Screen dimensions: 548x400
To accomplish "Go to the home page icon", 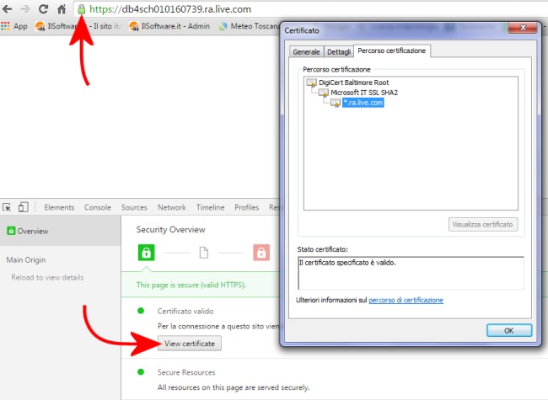I will click(62, 9).
